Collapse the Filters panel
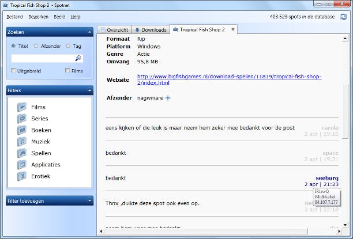 [x=89, y=90]
